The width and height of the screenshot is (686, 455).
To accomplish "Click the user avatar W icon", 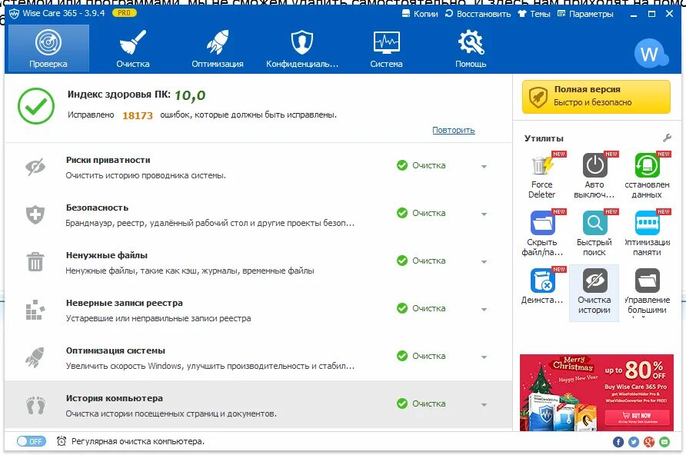I will coord(650,53).
